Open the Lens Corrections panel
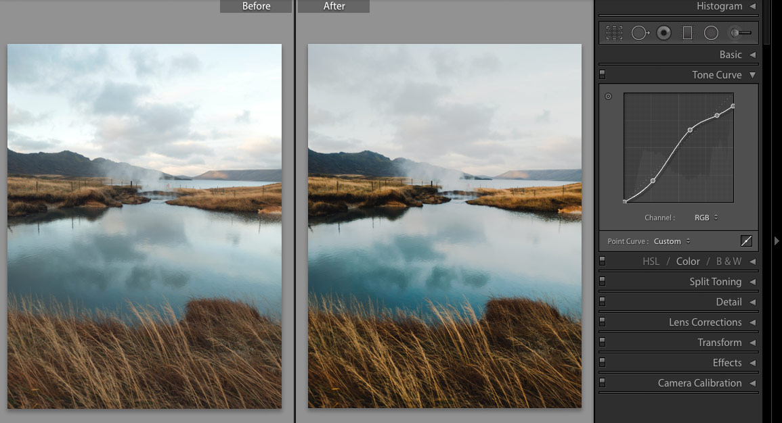 (705, 322)
